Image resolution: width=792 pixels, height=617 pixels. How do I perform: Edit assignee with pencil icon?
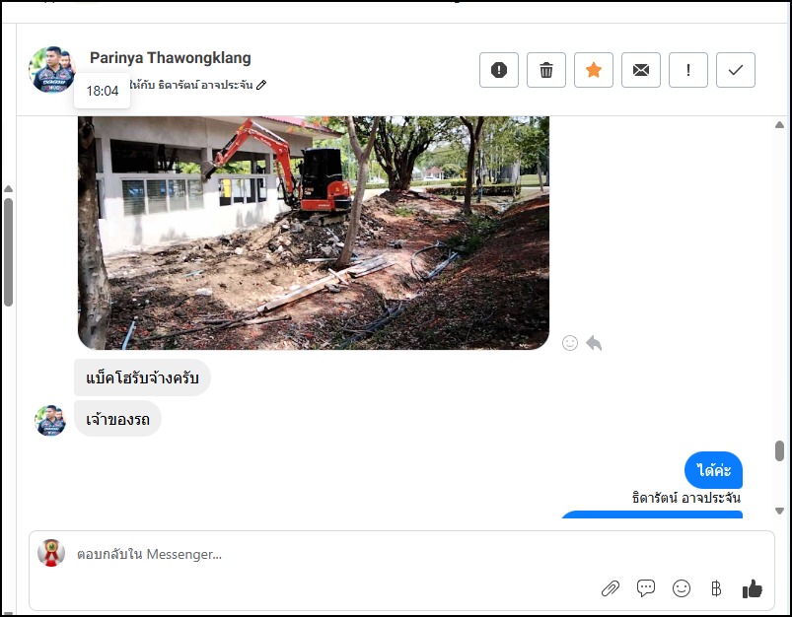click(261, 85)
